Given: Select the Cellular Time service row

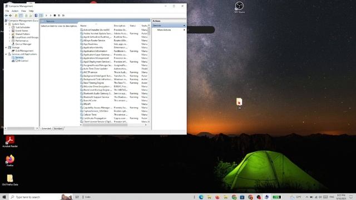Looking at the screenshot, I should tap(114, 115).
